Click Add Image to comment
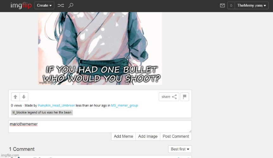This screenshot has width=273, height=158. (x=148, y=136)
